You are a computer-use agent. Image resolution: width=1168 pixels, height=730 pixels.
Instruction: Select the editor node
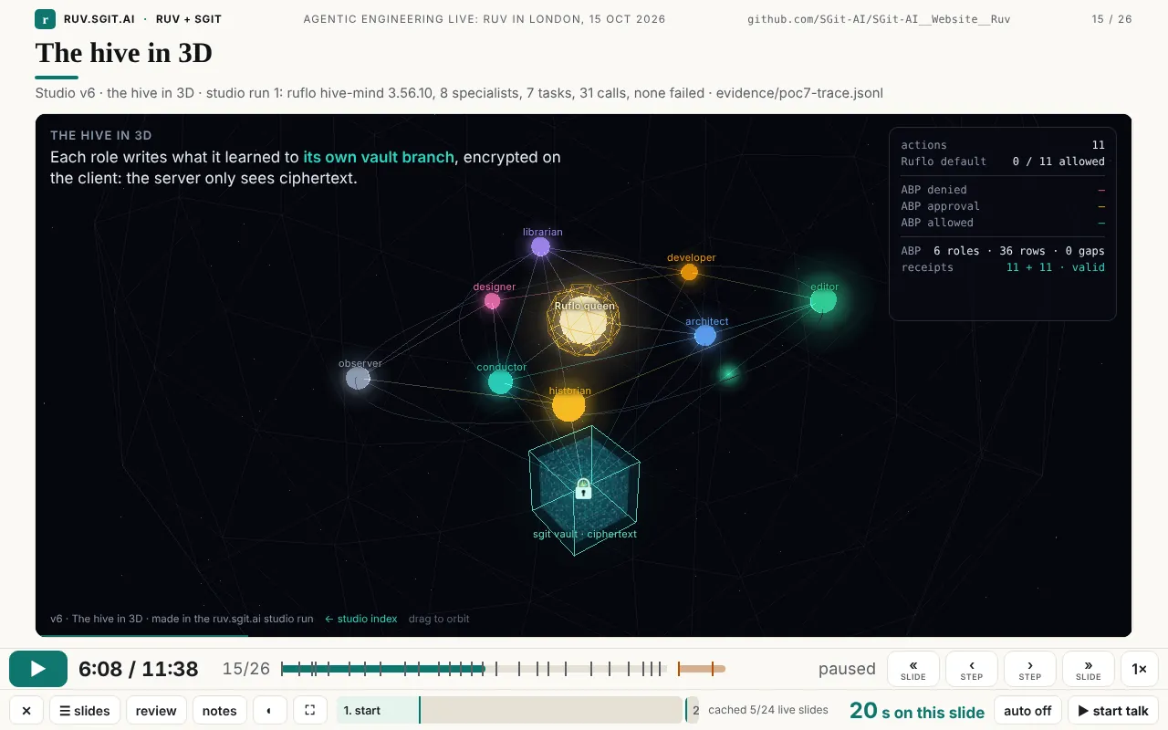pyautogui.click(x=823, y=300)
